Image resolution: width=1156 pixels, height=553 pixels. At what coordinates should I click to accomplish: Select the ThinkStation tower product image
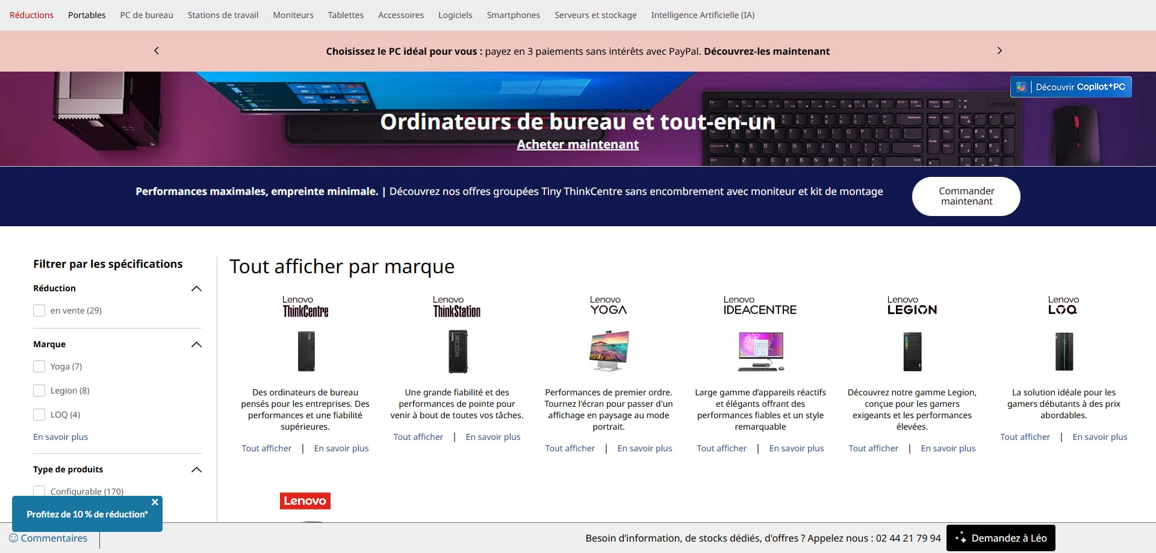coord(458,351)
